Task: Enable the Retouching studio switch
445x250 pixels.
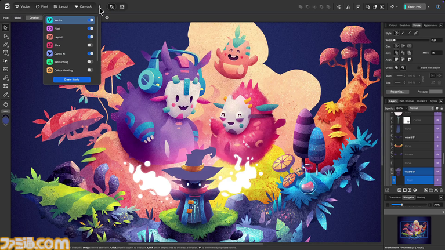Action: click(91, 61)
